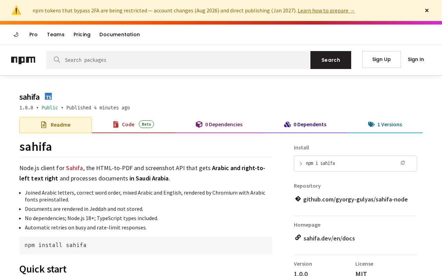This screenshot has height=276, width=442.
Task: Click the 'Documents are rendered in Jeddah' bullet
Action: pos(84,209)
